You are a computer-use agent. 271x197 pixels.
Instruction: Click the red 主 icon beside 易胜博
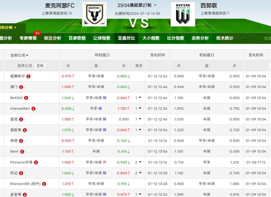point(25,130)
